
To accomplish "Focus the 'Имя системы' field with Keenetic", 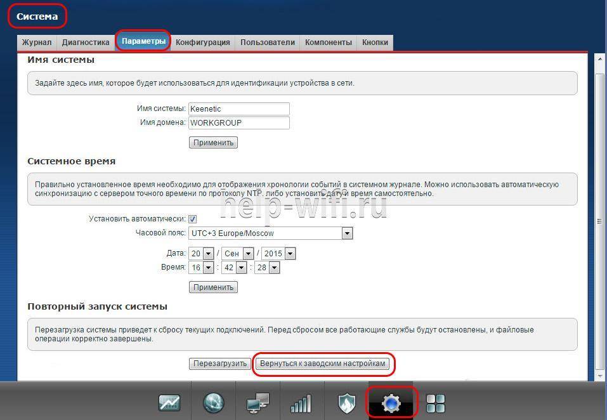I will point(239,108).
